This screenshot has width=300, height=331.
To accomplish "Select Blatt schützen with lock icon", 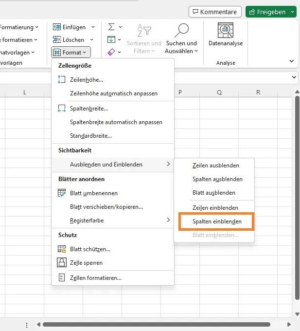I will 89,249.
